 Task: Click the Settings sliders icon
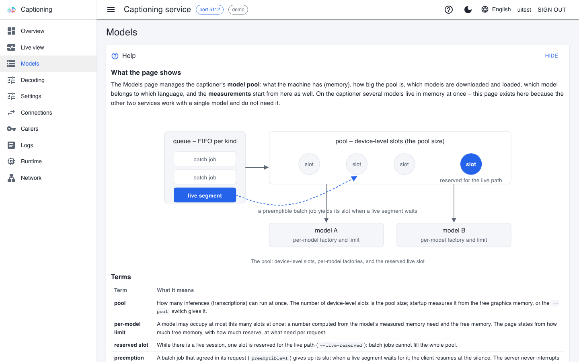tap(11, 96)
